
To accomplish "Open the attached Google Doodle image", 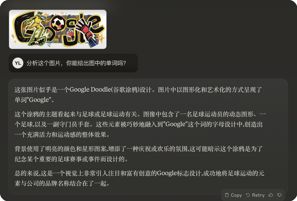I will (58, 29).
